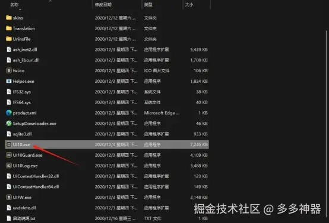
Task: Click the undelete.dll file icon
Action: tap(8, 208)
